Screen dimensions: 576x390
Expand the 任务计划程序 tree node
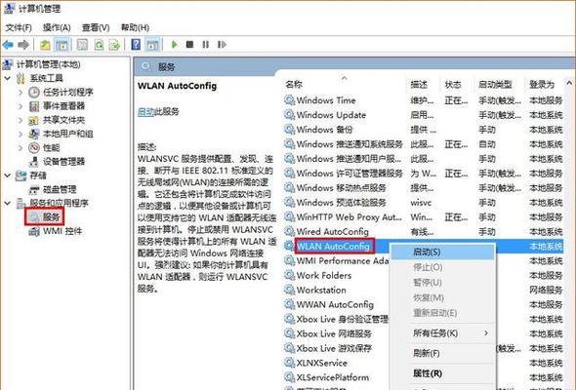(x=21, y=92)
